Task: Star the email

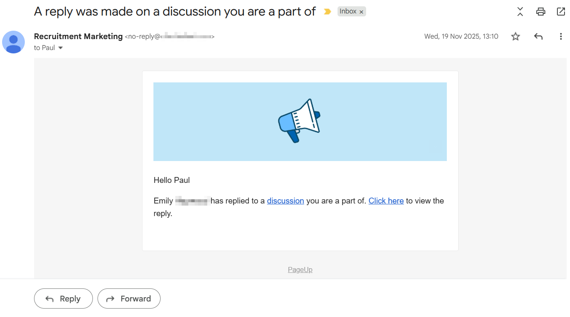Action: click(515, 36)
